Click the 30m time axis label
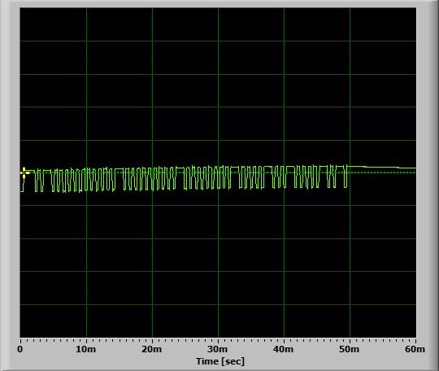This screenshot has height=371, width=439. point(218,349)
